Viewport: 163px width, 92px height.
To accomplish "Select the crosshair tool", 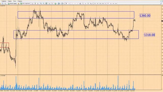I will click(x=69, y=4).
